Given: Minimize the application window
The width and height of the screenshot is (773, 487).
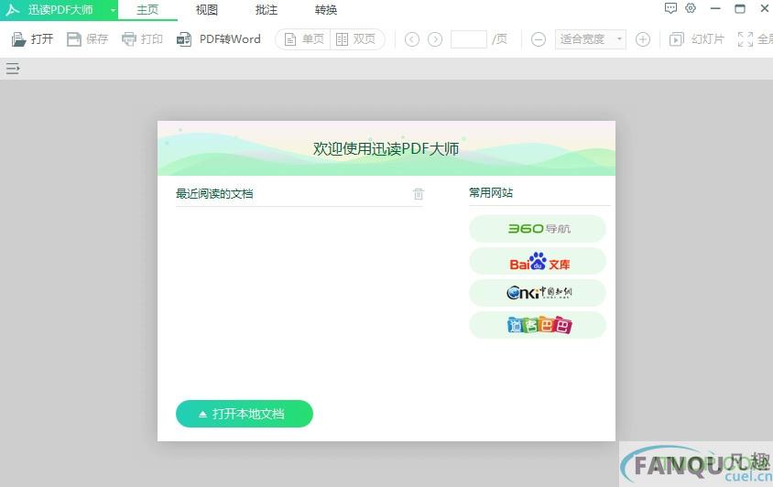Looking at the screenshot, I should (x=715, y=9).
